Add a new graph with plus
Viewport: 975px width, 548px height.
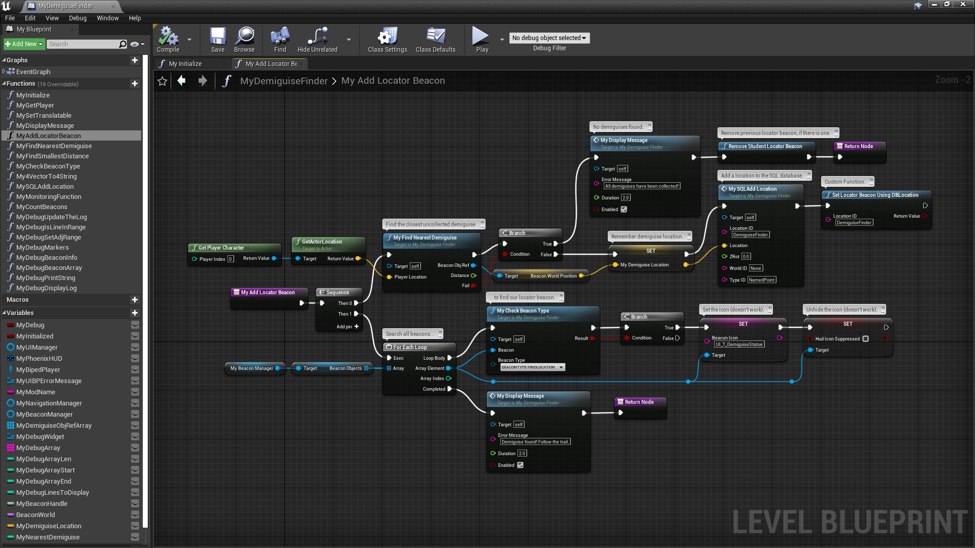pos(135,60)
